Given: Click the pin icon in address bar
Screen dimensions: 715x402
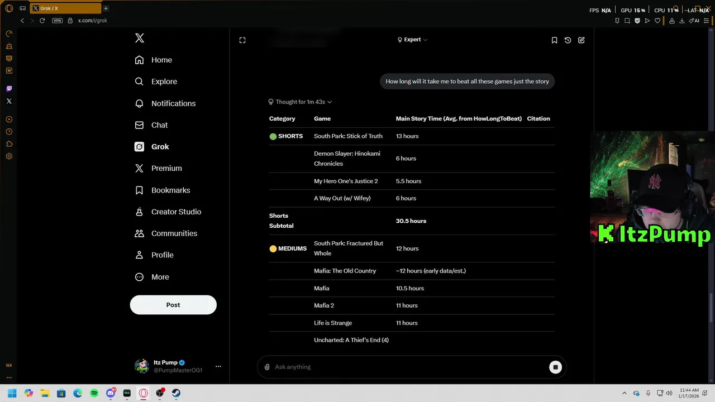Looking at the screenshot, I should point(617,21).
